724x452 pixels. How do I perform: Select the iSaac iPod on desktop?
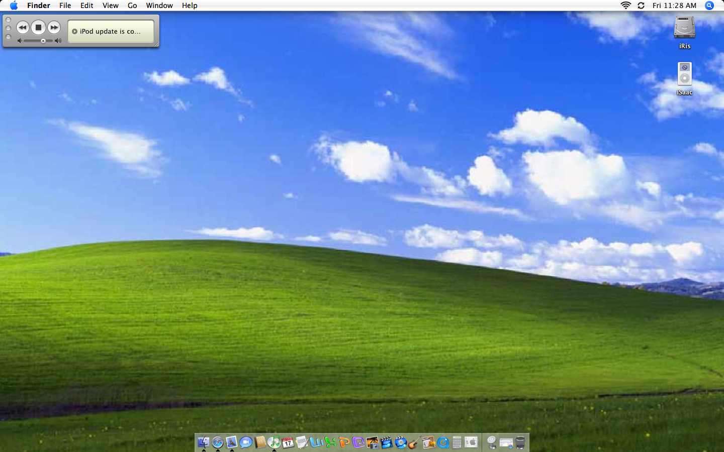click(x=684, y=79)
